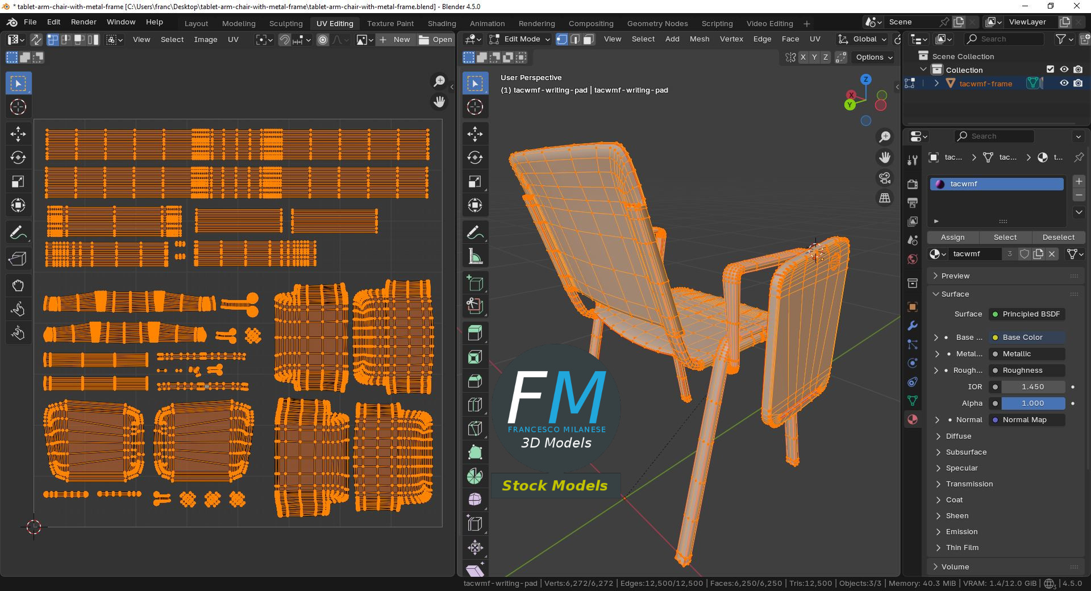Activate the Add Cube tool

point(475,283)
